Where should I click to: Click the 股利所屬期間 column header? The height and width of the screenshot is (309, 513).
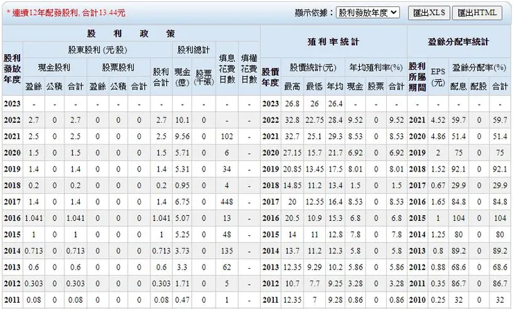(x=417, y=76)
